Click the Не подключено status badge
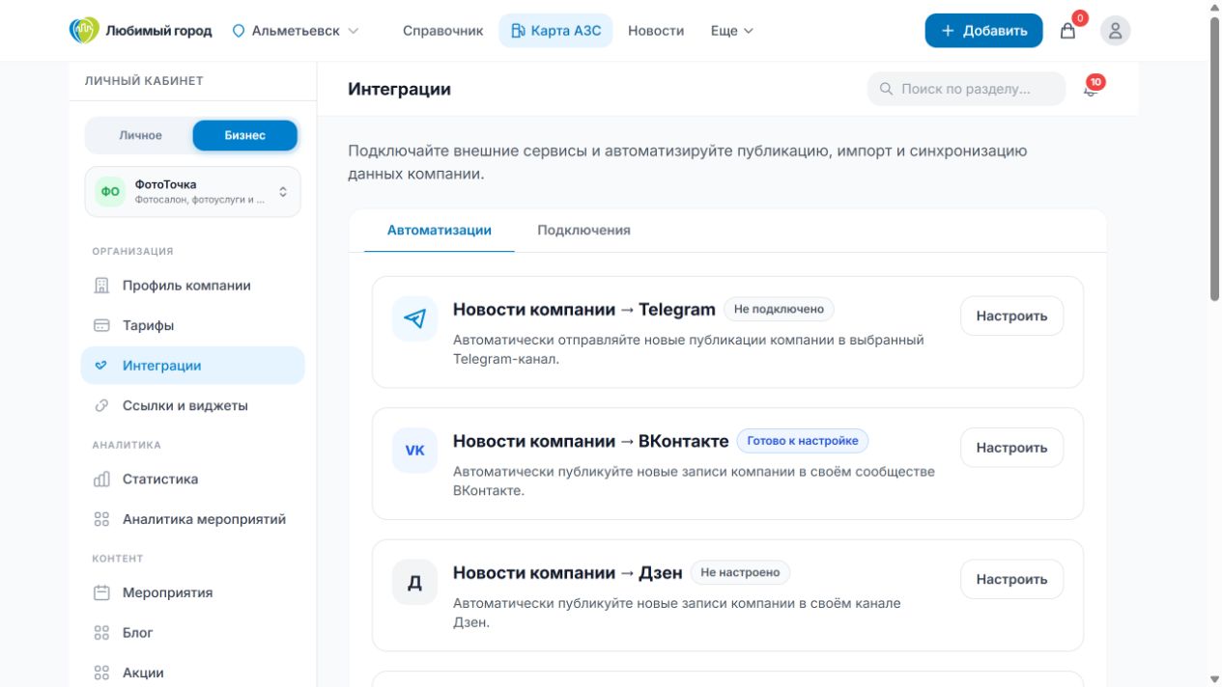This screenshot has height=687, width=1222. click(x=779, y=310)
